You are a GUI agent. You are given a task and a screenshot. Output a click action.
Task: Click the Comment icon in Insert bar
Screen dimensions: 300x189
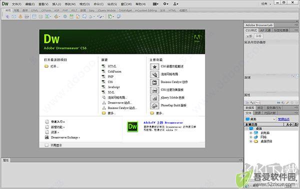tap(84, 16)
